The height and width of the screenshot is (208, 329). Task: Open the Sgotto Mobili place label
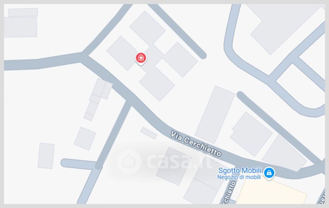point(240,170)
